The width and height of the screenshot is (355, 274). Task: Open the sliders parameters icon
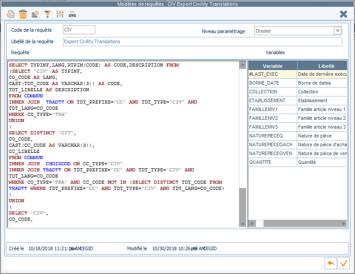(x=60, y=14)
